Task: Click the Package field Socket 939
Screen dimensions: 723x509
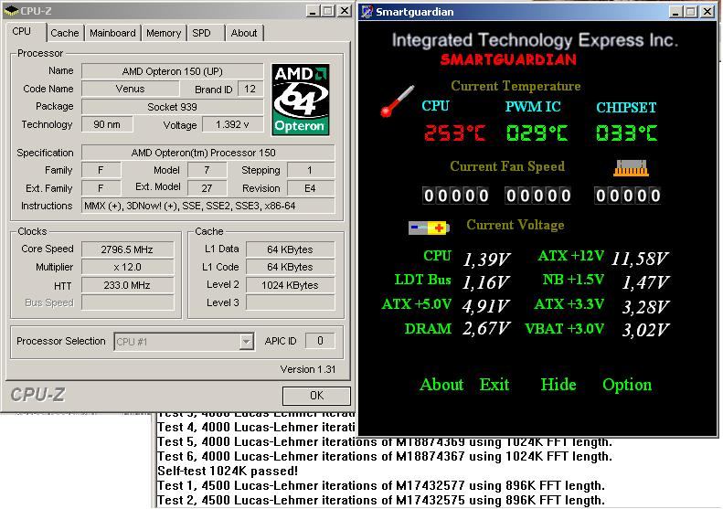Action: (x=172, y=107)
